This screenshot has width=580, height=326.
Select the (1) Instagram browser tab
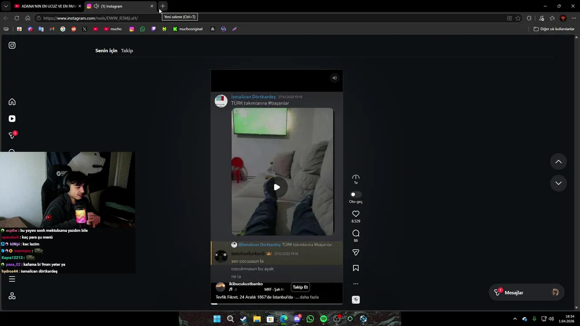[121, 6]
